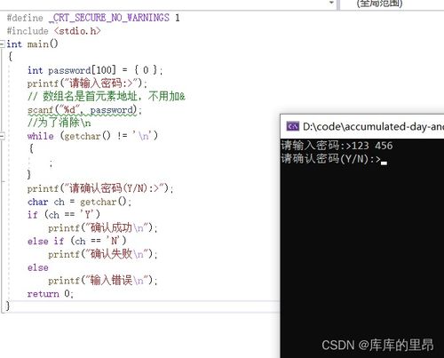The height and width of the screenshot is (358, 444).
Task: Click the scanf("%d", password) line
Action: [84, 110]
